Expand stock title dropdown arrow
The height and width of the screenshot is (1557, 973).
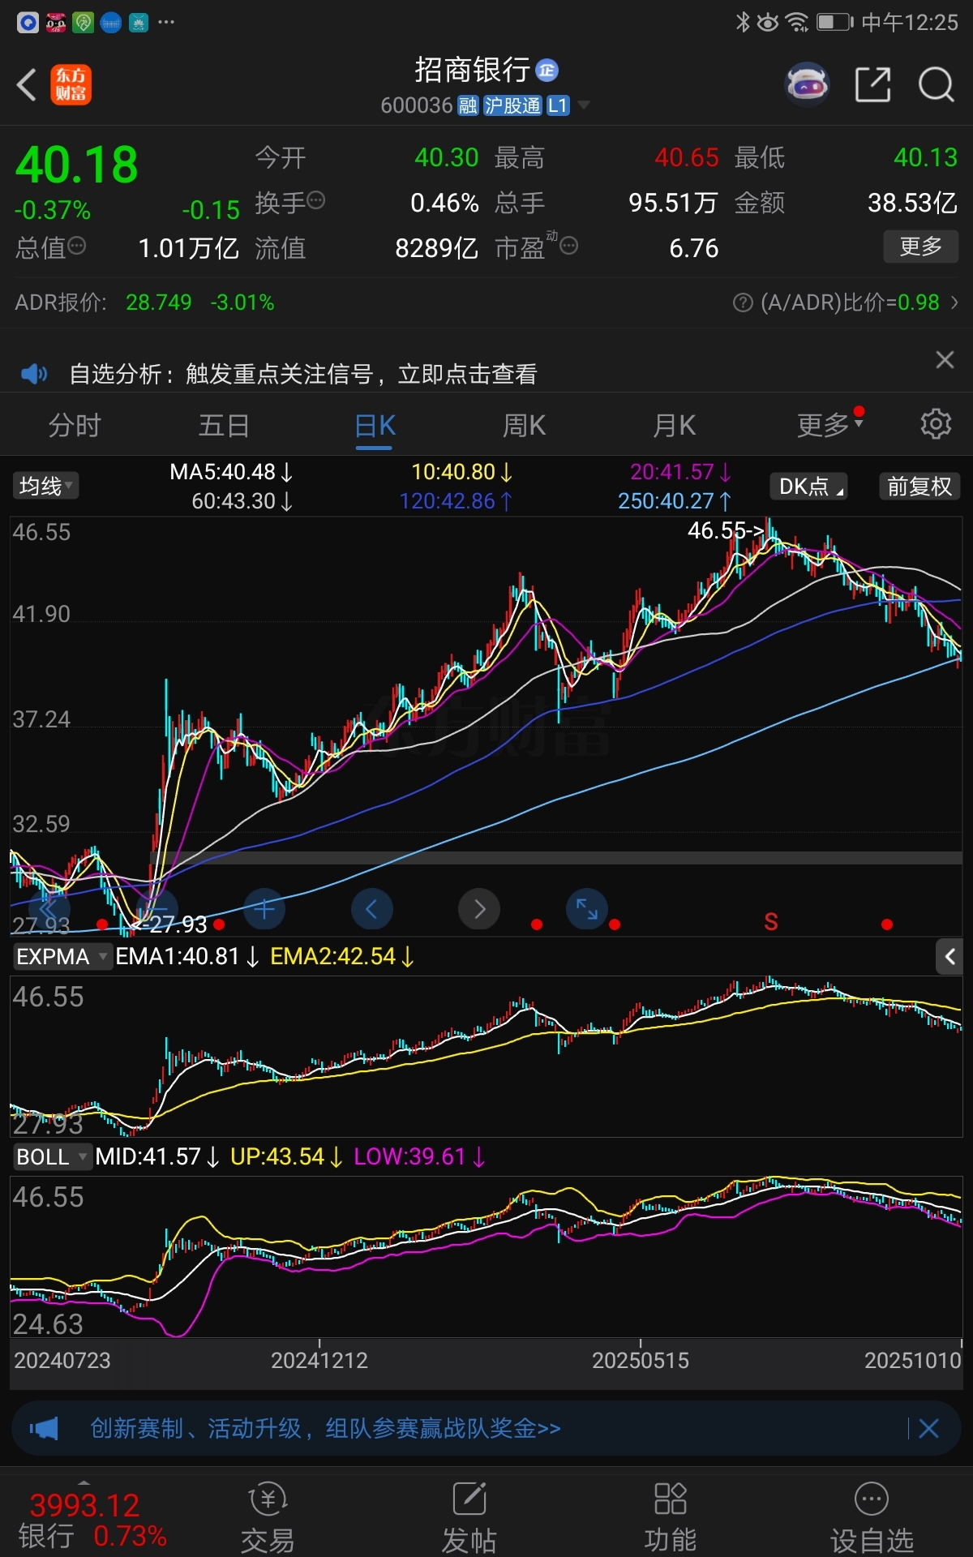(583, 105)
